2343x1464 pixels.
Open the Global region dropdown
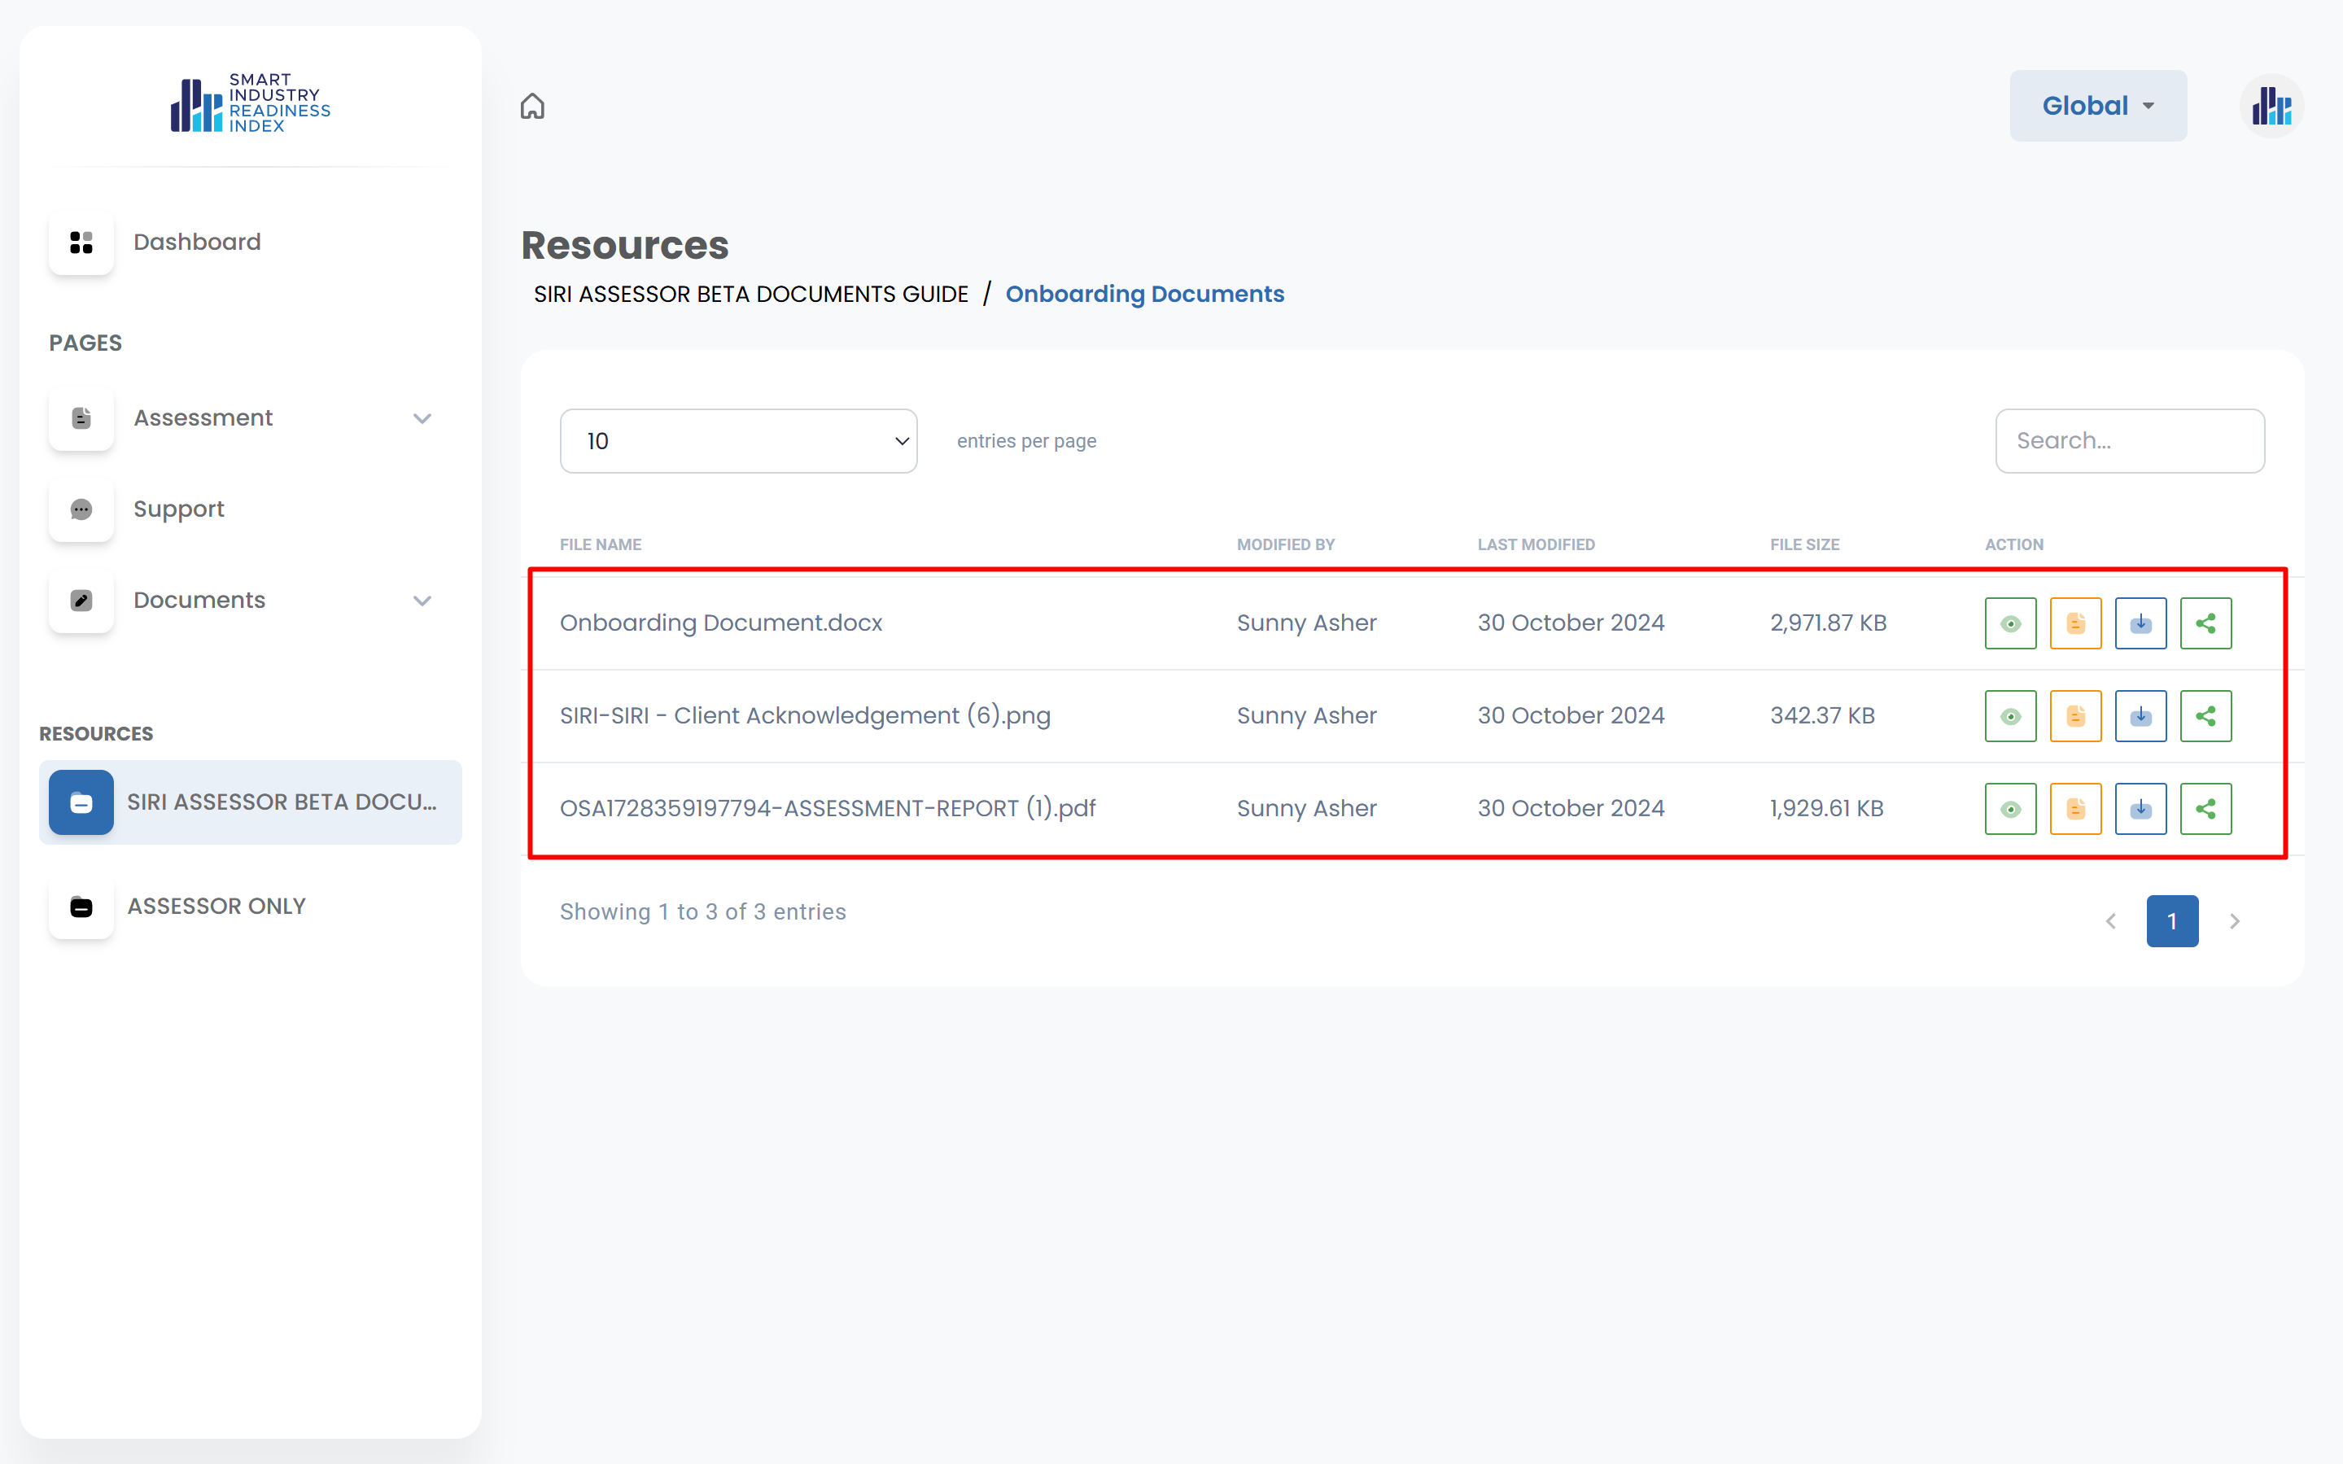[x=2097, y=106]
